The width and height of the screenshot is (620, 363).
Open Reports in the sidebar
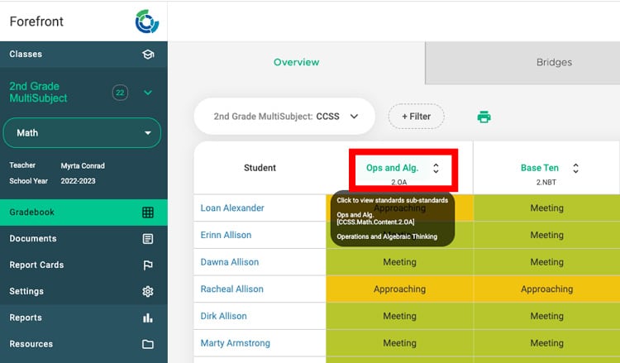(83, 318)
